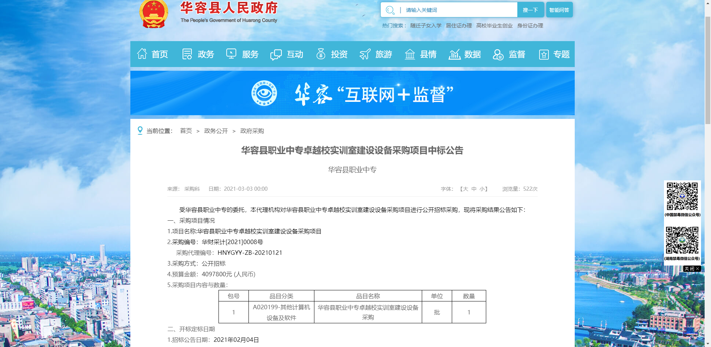The width and height of the screenshot is (711, 347).
Task: Click the 搜一下 search button
Action: pos(530,10)
